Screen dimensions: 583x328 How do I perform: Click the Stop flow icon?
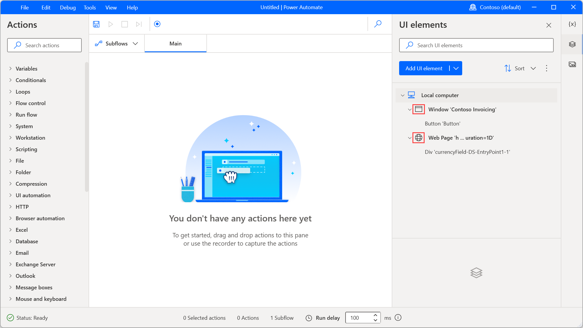pyautogui.click(x=125, y=24)
